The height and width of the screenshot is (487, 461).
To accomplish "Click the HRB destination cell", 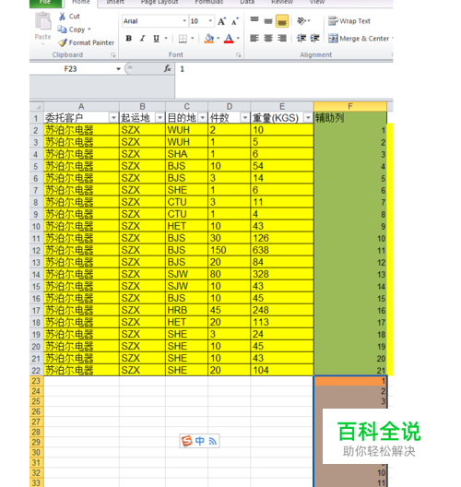I will 186,310.
